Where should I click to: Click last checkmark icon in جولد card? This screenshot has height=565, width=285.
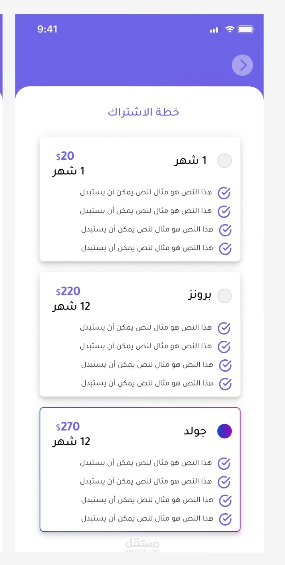[x=225, y=519]
